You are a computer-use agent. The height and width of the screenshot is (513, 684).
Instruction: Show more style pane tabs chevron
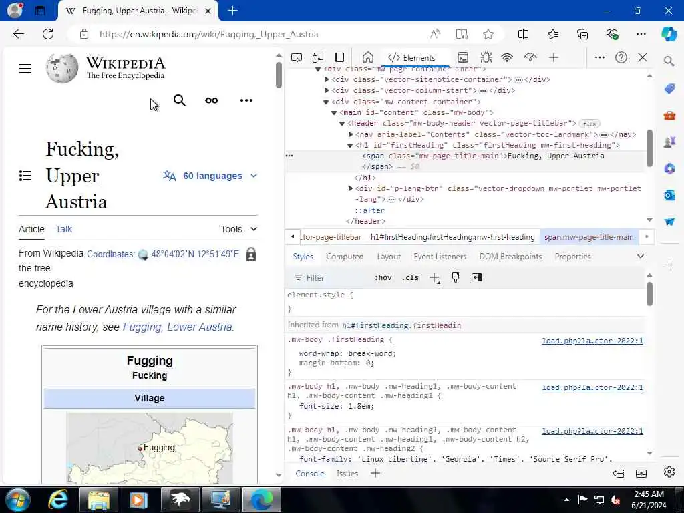pos(640,256)
